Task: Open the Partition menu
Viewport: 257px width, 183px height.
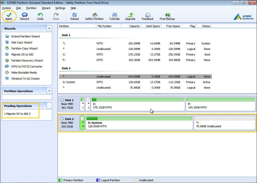Action: pos(31,8)
